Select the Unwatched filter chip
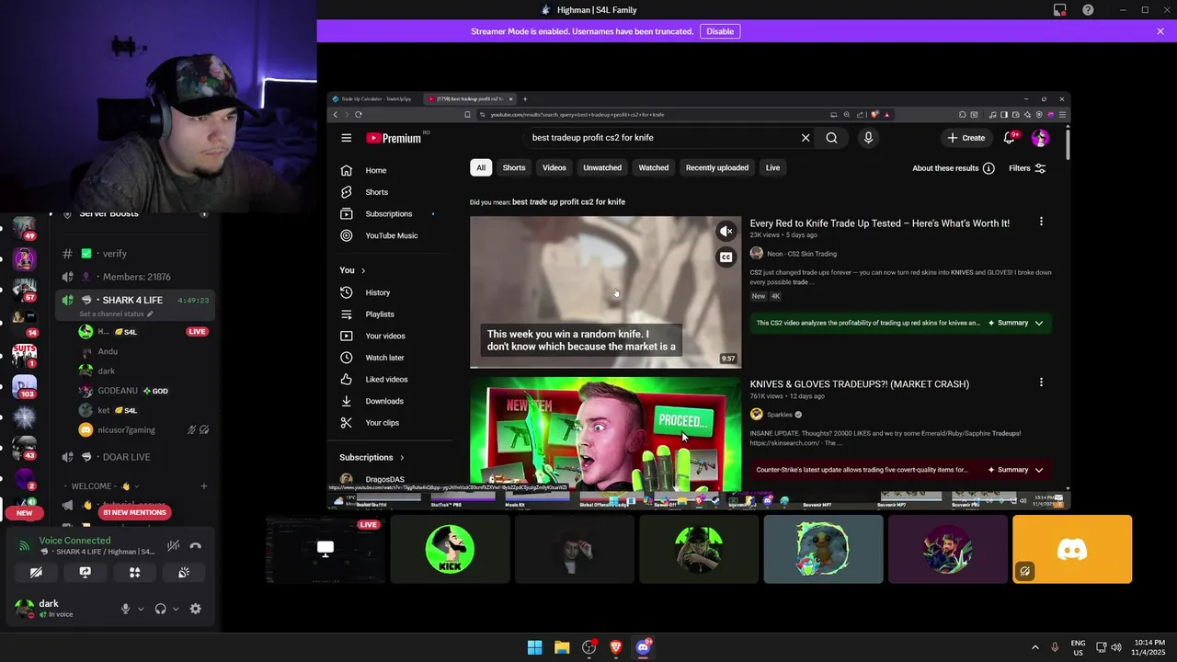The height and width of the screenshot is (662, 1177). tap(602, 167)
